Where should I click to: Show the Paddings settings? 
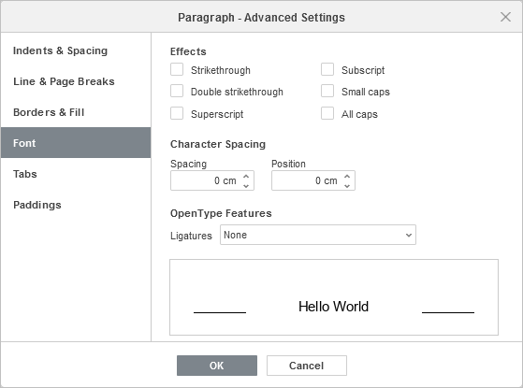pyautogui.click(x=76, y=205)
